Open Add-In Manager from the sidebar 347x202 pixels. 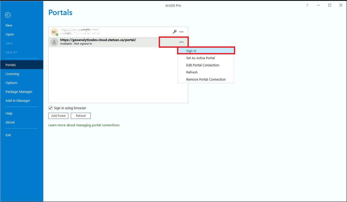22,101
